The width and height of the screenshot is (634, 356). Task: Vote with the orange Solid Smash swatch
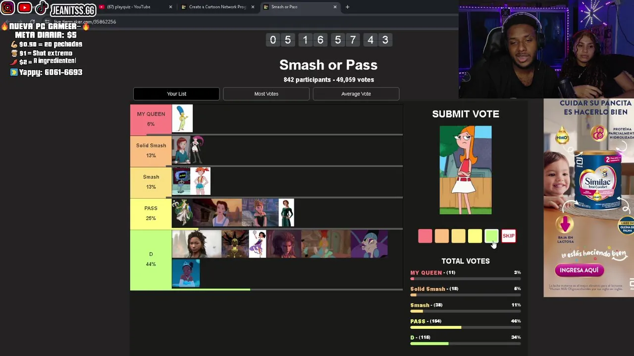[x=442, y=236]
